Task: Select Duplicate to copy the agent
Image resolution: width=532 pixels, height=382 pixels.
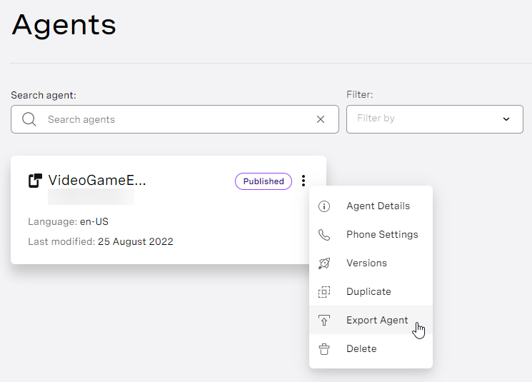Action: [x=371, y=291]
